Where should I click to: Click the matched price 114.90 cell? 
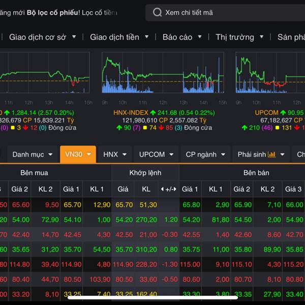coord(123,264)
